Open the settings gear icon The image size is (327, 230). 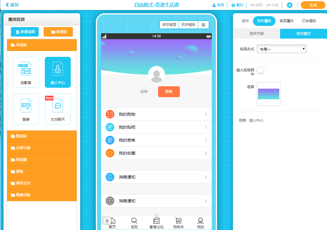coord(290,5)
